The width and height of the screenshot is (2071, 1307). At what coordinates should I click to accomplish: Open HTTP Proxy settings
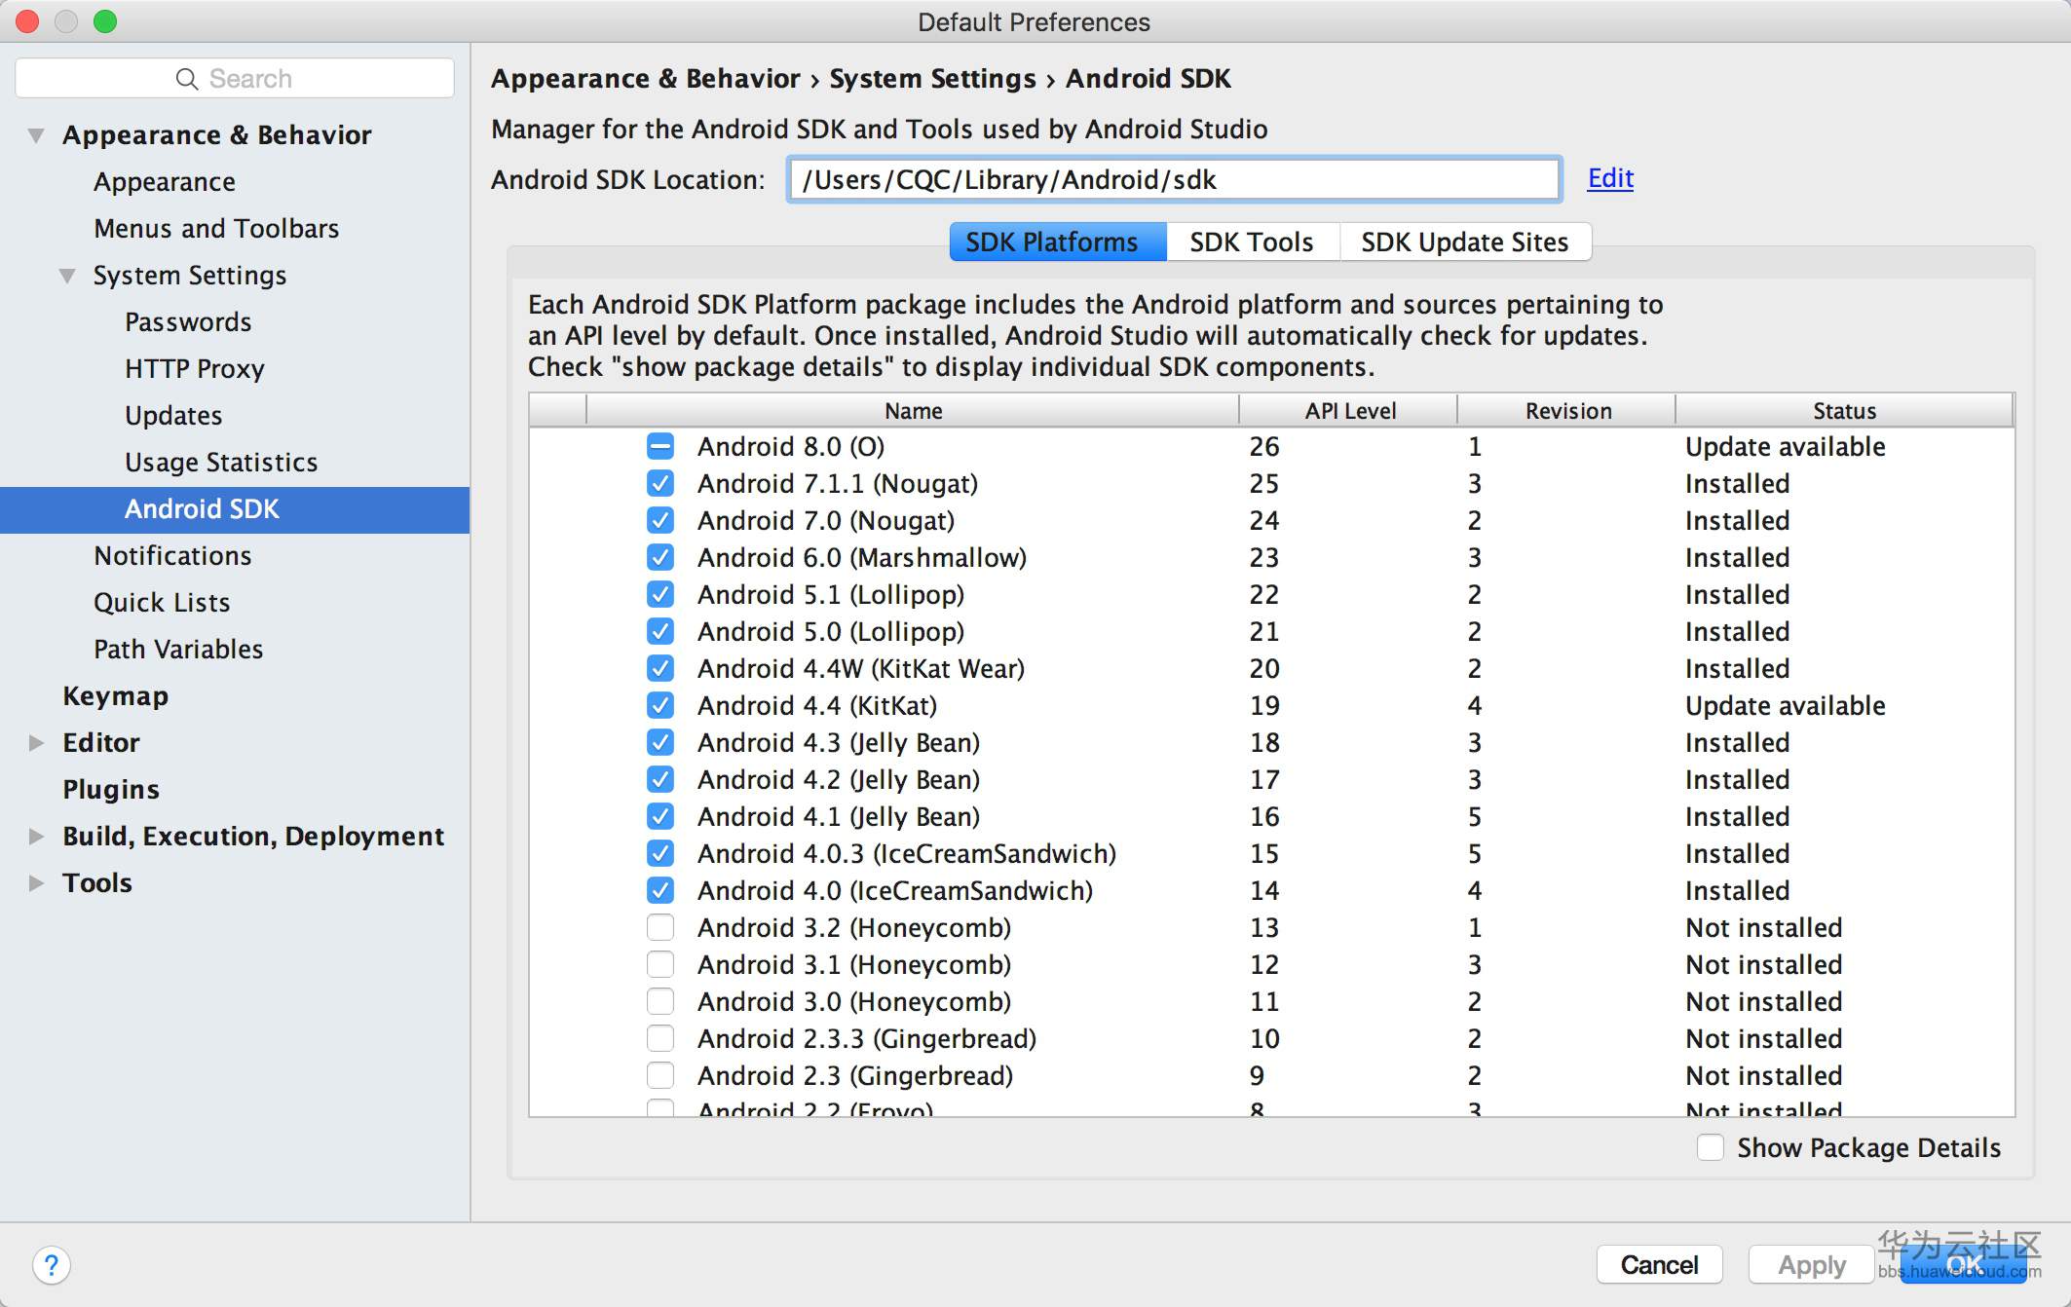coord(195,369)
